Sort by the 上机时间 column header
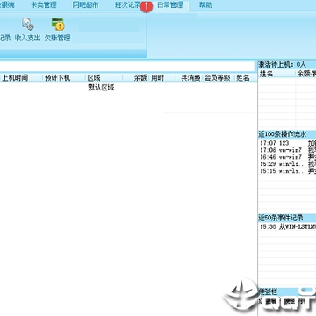This screenshot has width=316, height=316. click(x=15, y=78)
